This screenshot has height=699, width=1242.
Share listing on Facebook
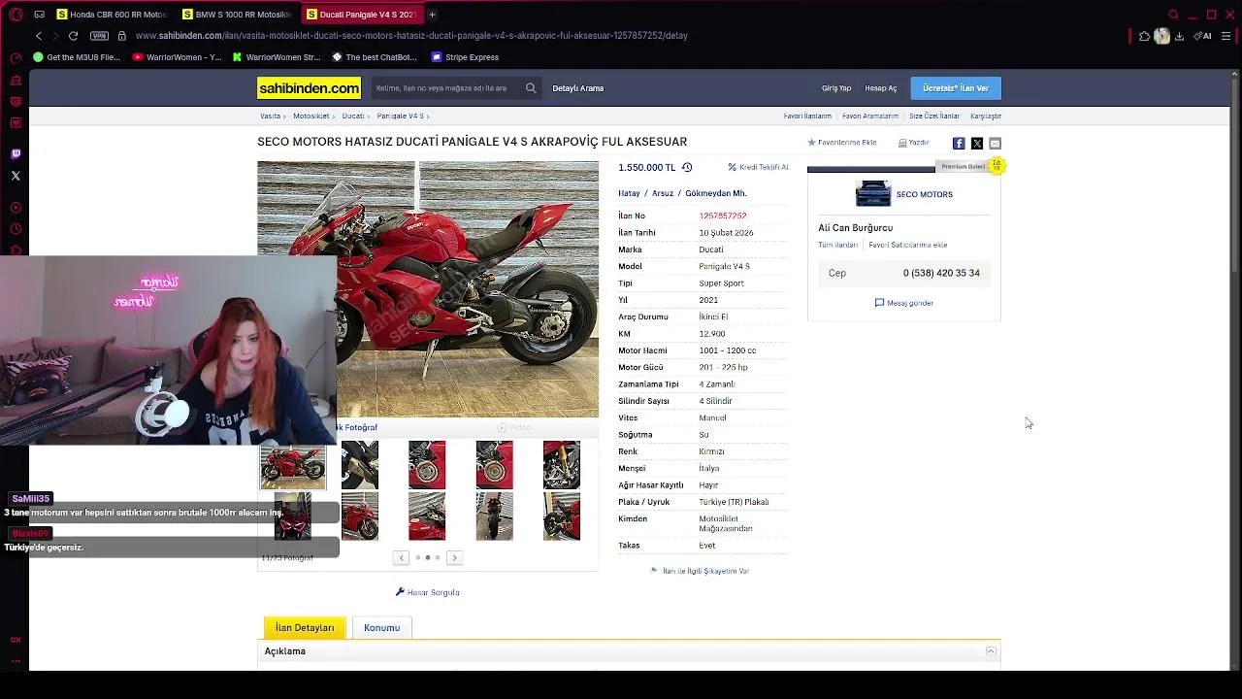pos(959,143)
